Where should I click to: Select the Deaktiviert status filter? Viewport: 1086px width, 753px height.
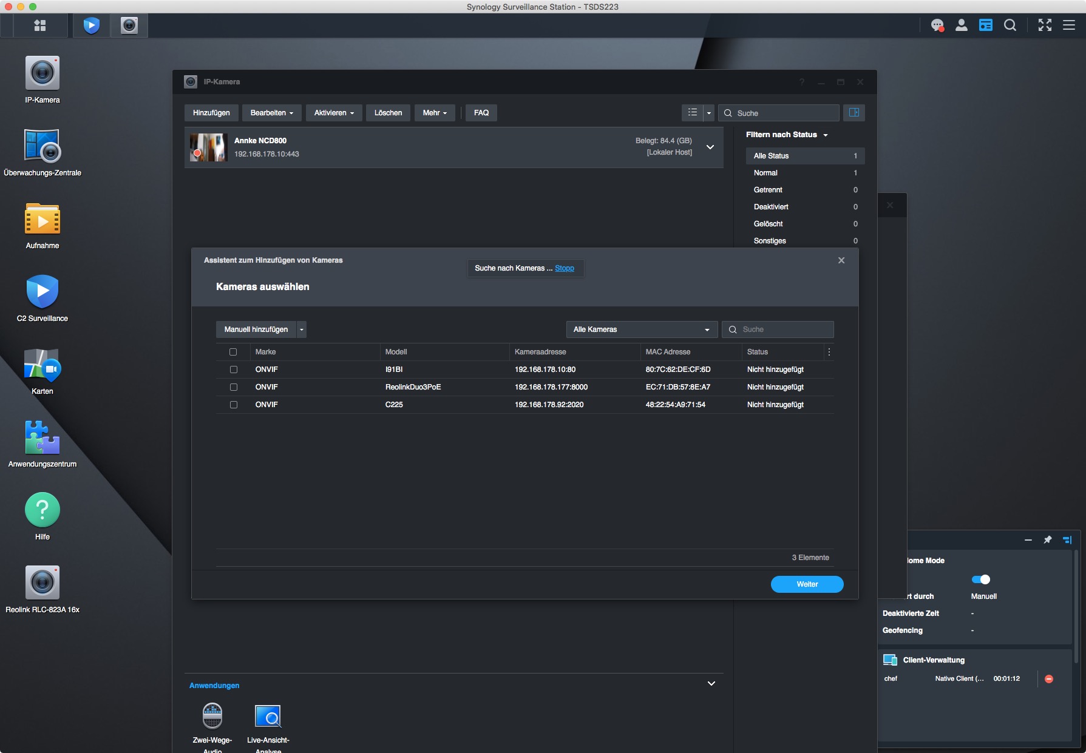coord(771,207)
